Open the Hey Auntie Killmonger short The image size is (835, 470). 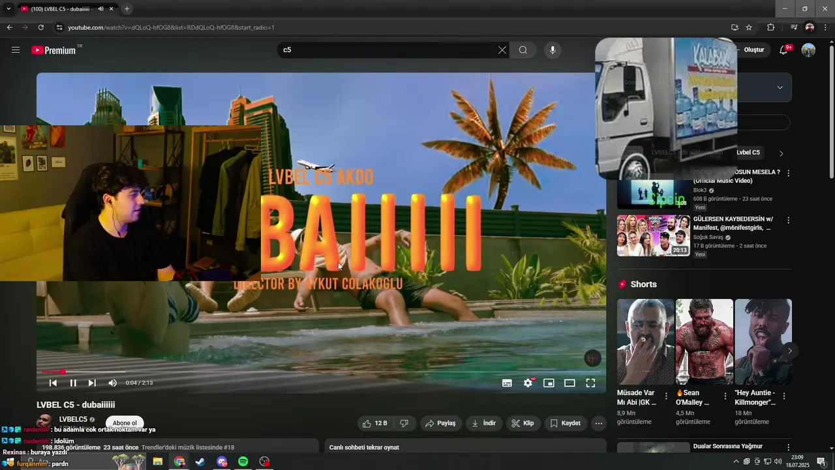(763, 341)
